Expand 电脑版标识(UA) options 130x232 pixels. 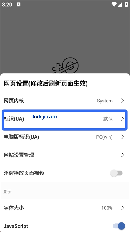(65, 137)
